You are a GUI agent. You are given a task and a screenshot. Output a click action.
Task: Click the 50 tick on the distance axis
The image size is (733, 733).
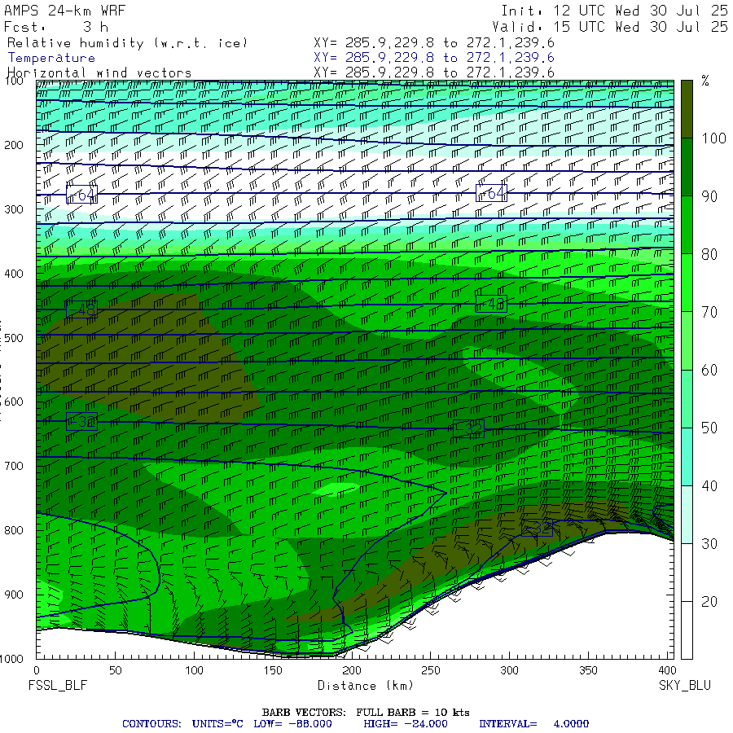116,670
